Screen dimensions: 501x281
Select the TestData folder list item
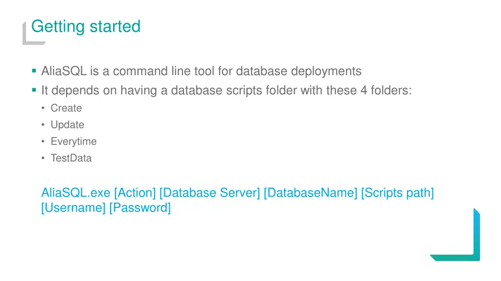tap(71, 158)
